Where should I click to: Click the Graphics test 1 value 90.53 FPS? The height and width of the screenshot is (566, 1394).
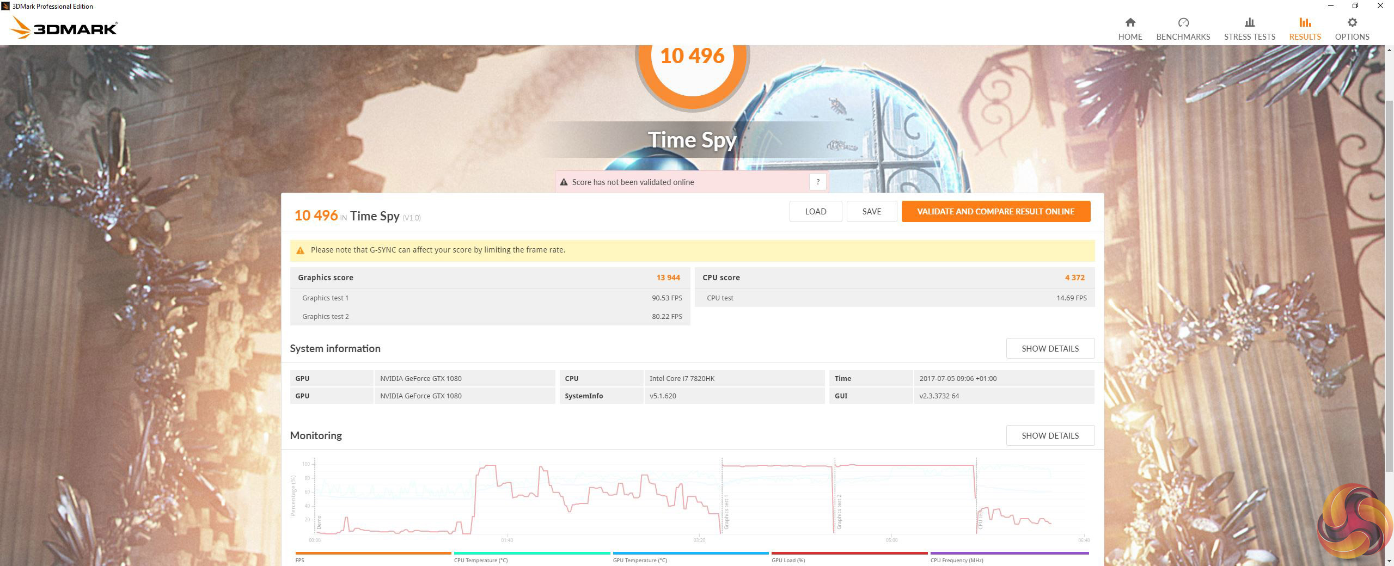[x=667, y=298]
